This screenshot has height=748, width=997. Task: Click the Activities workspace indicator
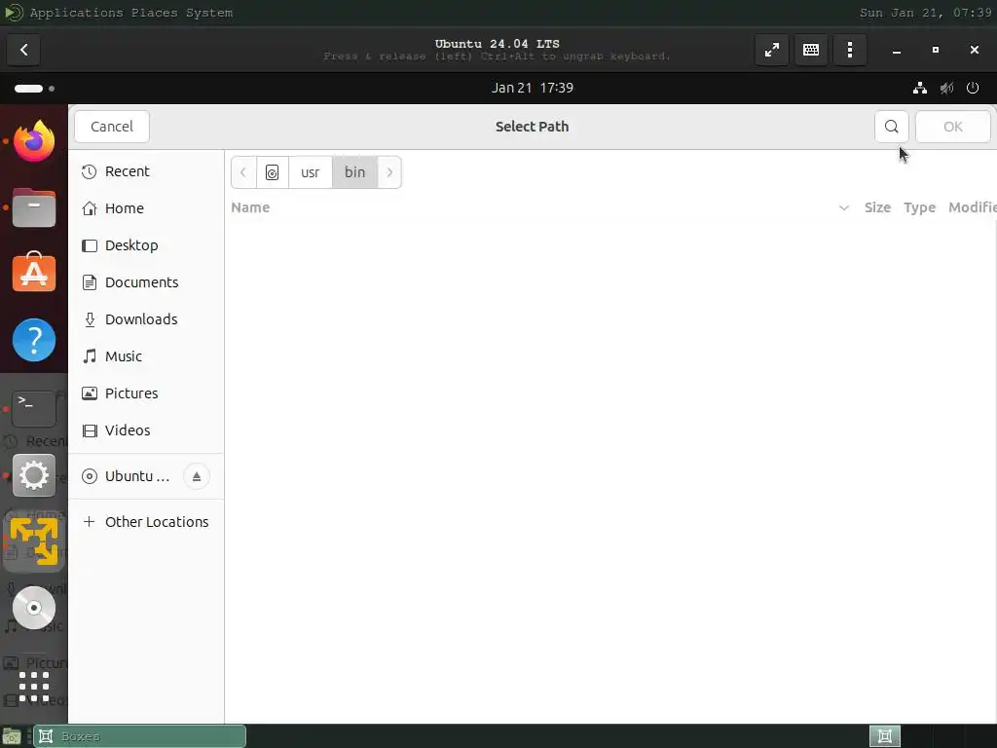tap(34, 89)
